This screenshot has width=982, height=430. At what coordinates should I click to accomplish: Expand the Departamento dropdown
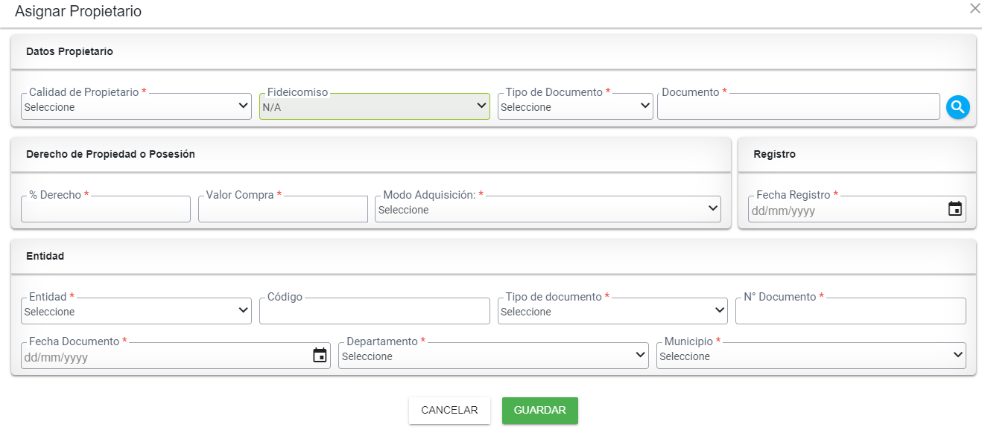pyautogui.click(x=493, y=356)
